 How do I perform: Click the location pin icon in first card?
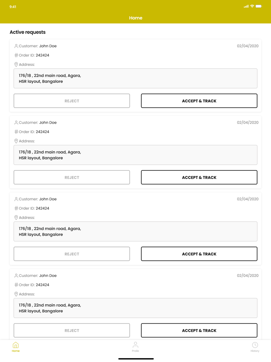(x=16, y=65)
